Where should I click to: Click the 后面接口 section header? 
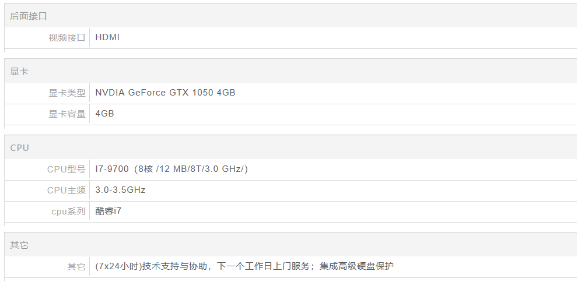(28, 16)
